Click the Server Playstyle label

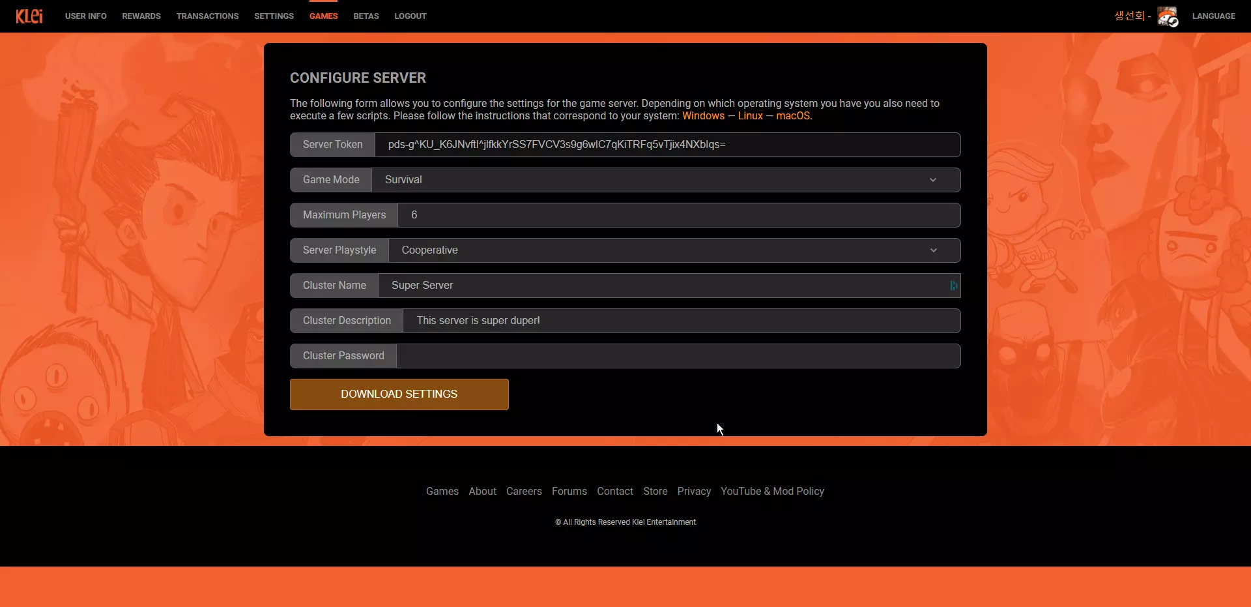click(339, 250)
